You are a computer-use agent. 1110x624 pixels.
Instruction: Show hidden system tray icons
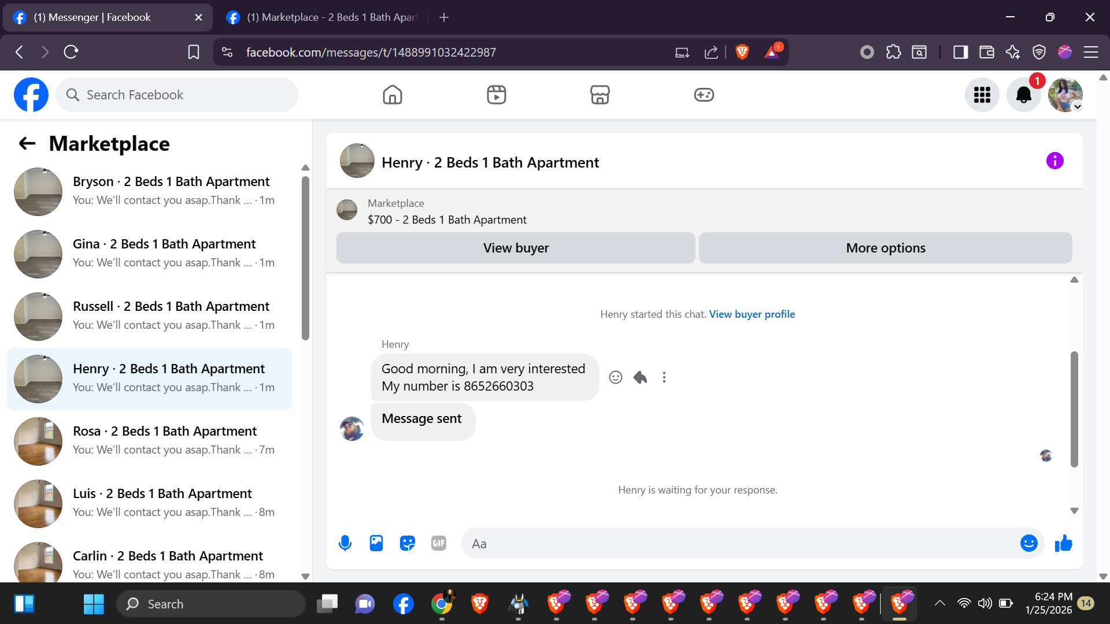pos(940,603)
